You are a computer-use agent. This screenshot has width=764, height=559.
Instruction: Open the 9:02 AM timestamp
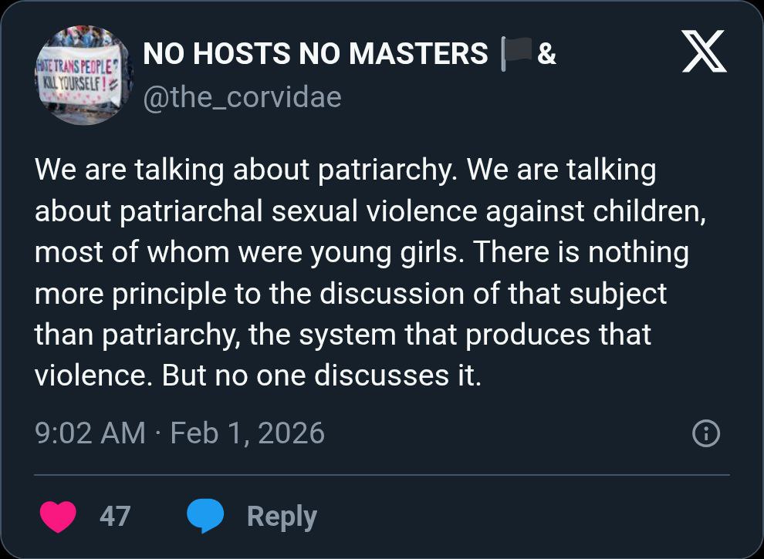[x=90, y=433]
